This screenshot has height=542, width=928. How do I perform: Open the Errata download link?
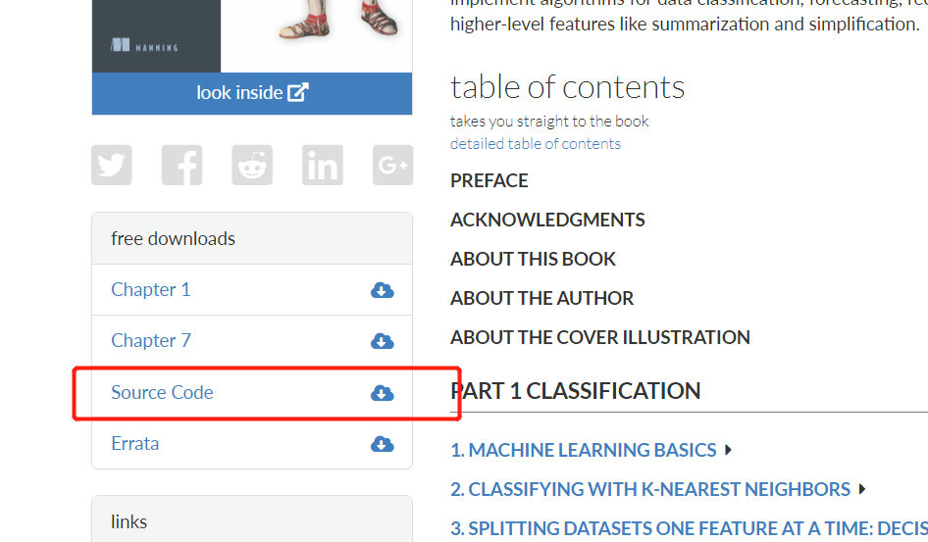(x=135, y=443)
